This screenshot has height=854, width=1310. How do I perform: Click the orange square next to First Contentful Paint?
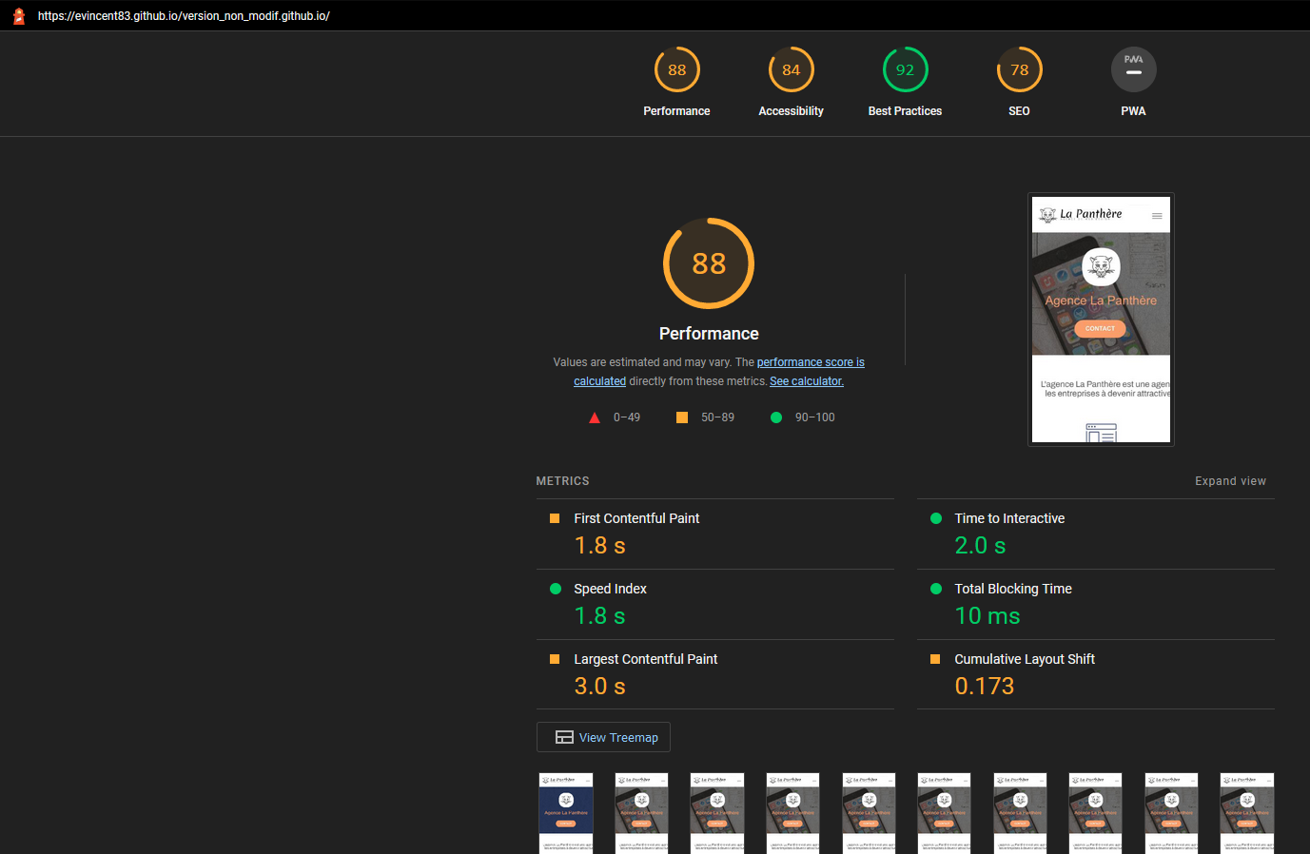coord(556,518)
